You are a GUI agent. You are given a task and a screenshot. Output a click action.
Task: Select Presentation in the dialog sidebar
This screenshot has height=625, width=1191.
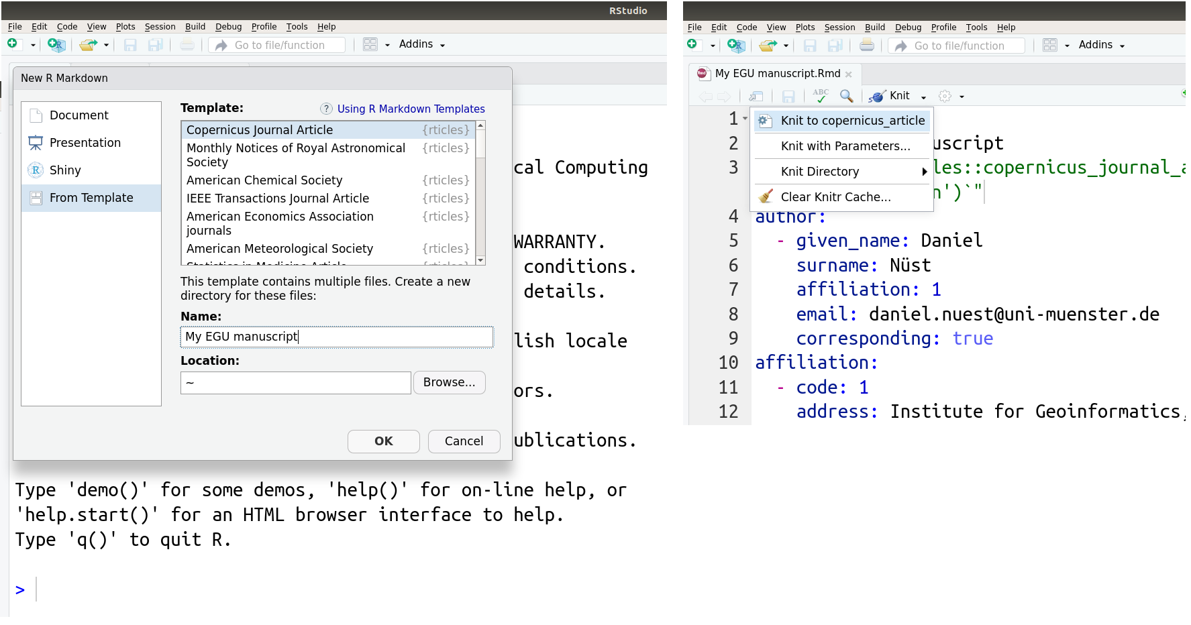(91, 143)
